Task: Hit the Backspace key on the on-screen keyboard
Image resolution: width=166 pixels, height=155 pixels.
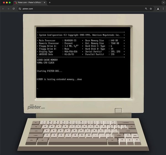Action: coord(126,123)
